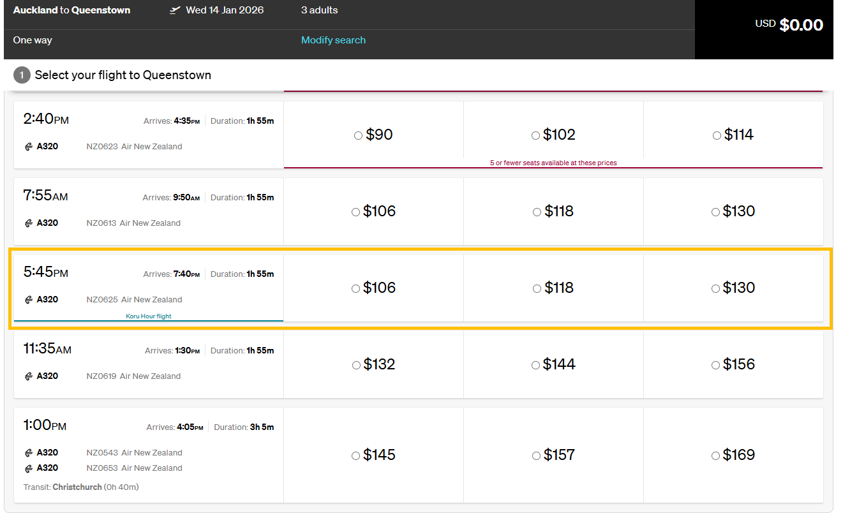Click flight number NZ0613

(101, 223)
